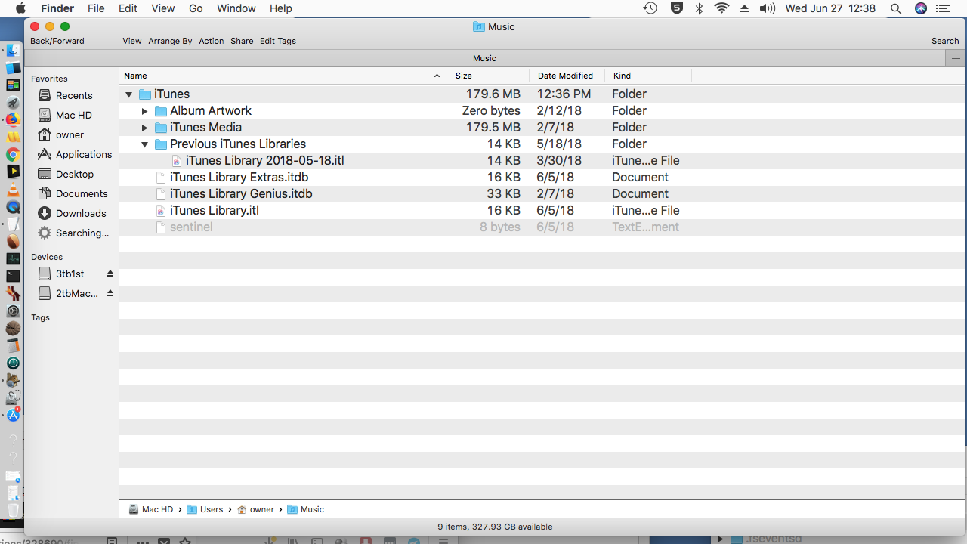This screenshot has width=967, height=544.
Task: Click the volume icon in menu bar
Action: click(767, 8)
